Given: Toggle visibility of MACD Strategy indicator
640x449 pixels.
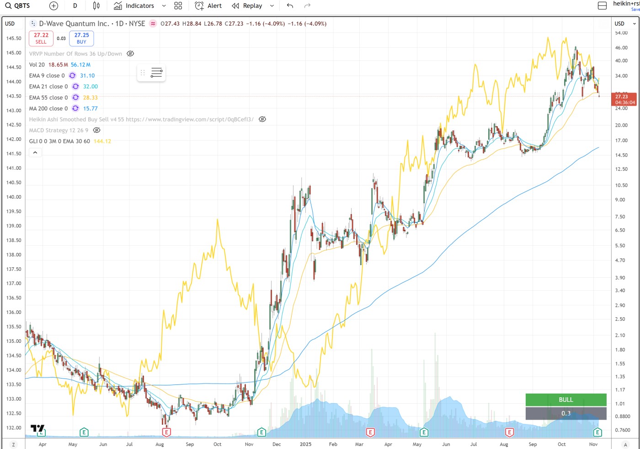Looking at the screenshot, I should click(97, 130).
